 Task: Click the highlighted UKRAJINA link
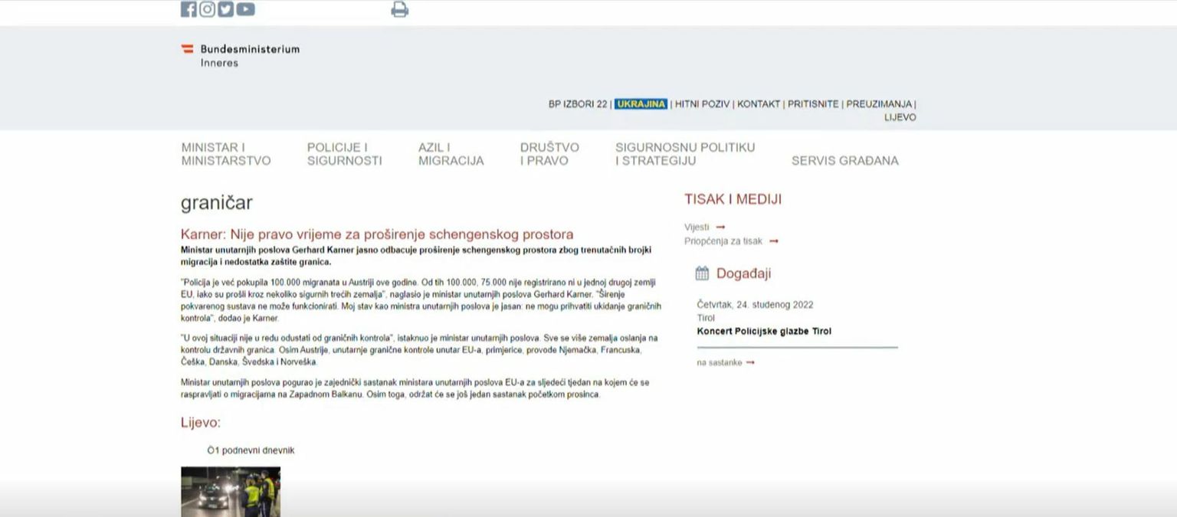[x=641, y=104]
